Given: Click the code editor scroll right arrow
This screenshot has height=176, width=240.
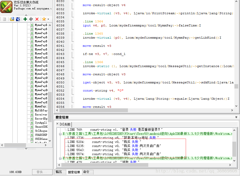Looking at the screenshot, I should coord(232,110).
